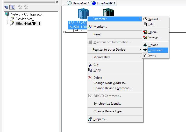Image resolution: width=186 pixels, height=132 pixels.
Task: Switch to the DeviceNet_1 tab
Action: 78,3
